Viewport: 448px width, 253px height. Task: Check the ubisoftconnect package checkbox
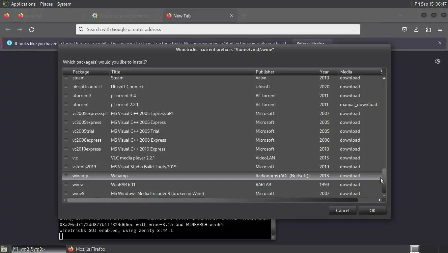point(66,87)
